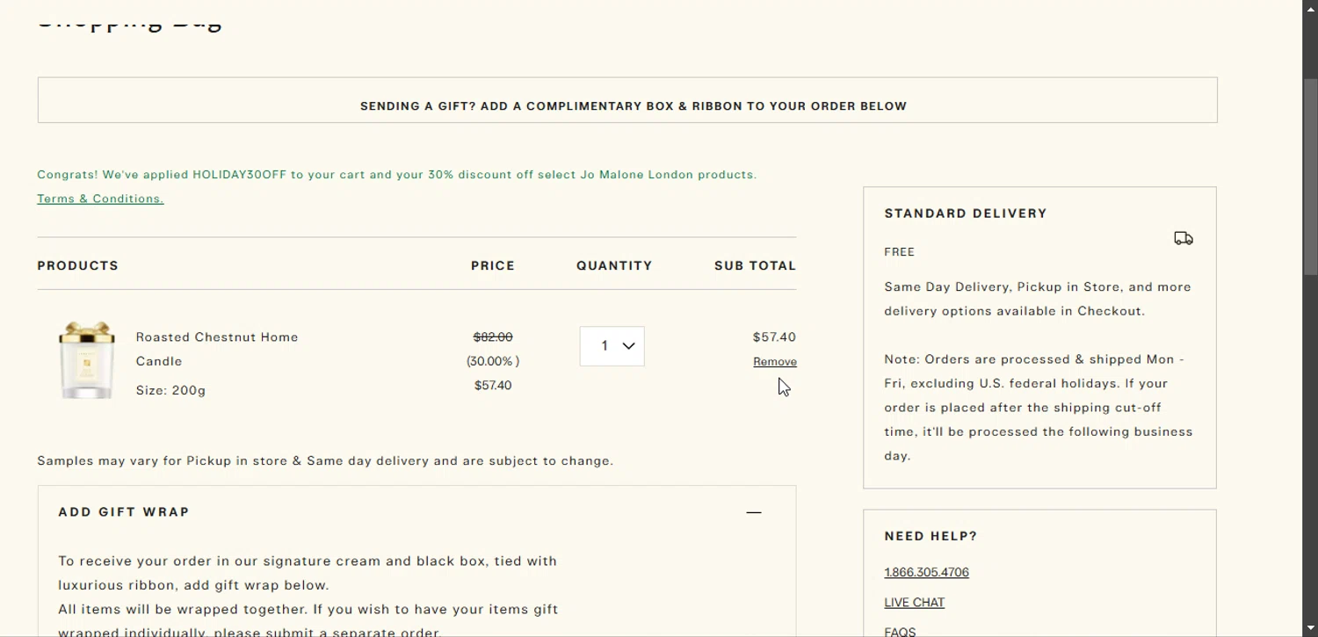
Task: Click the Add Gift Wrap heading
Action: [x=124, y=512]
